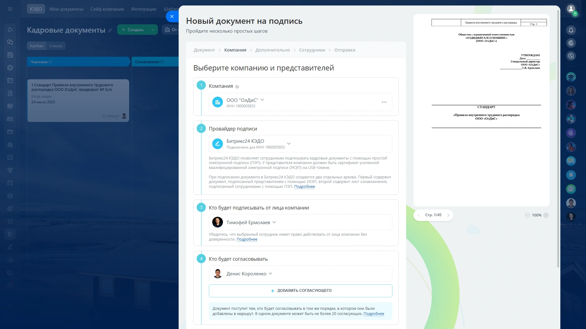Open the КЭДО top menu item
Screen dimensions: 586x329
tap(36, 9)
